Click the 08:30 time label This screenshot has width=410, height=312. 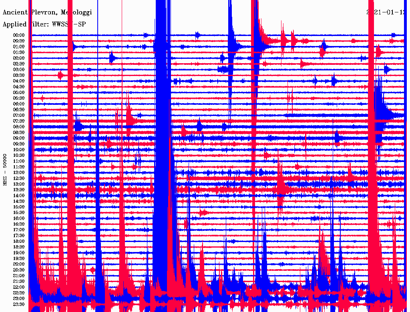(x=19, y=132)
